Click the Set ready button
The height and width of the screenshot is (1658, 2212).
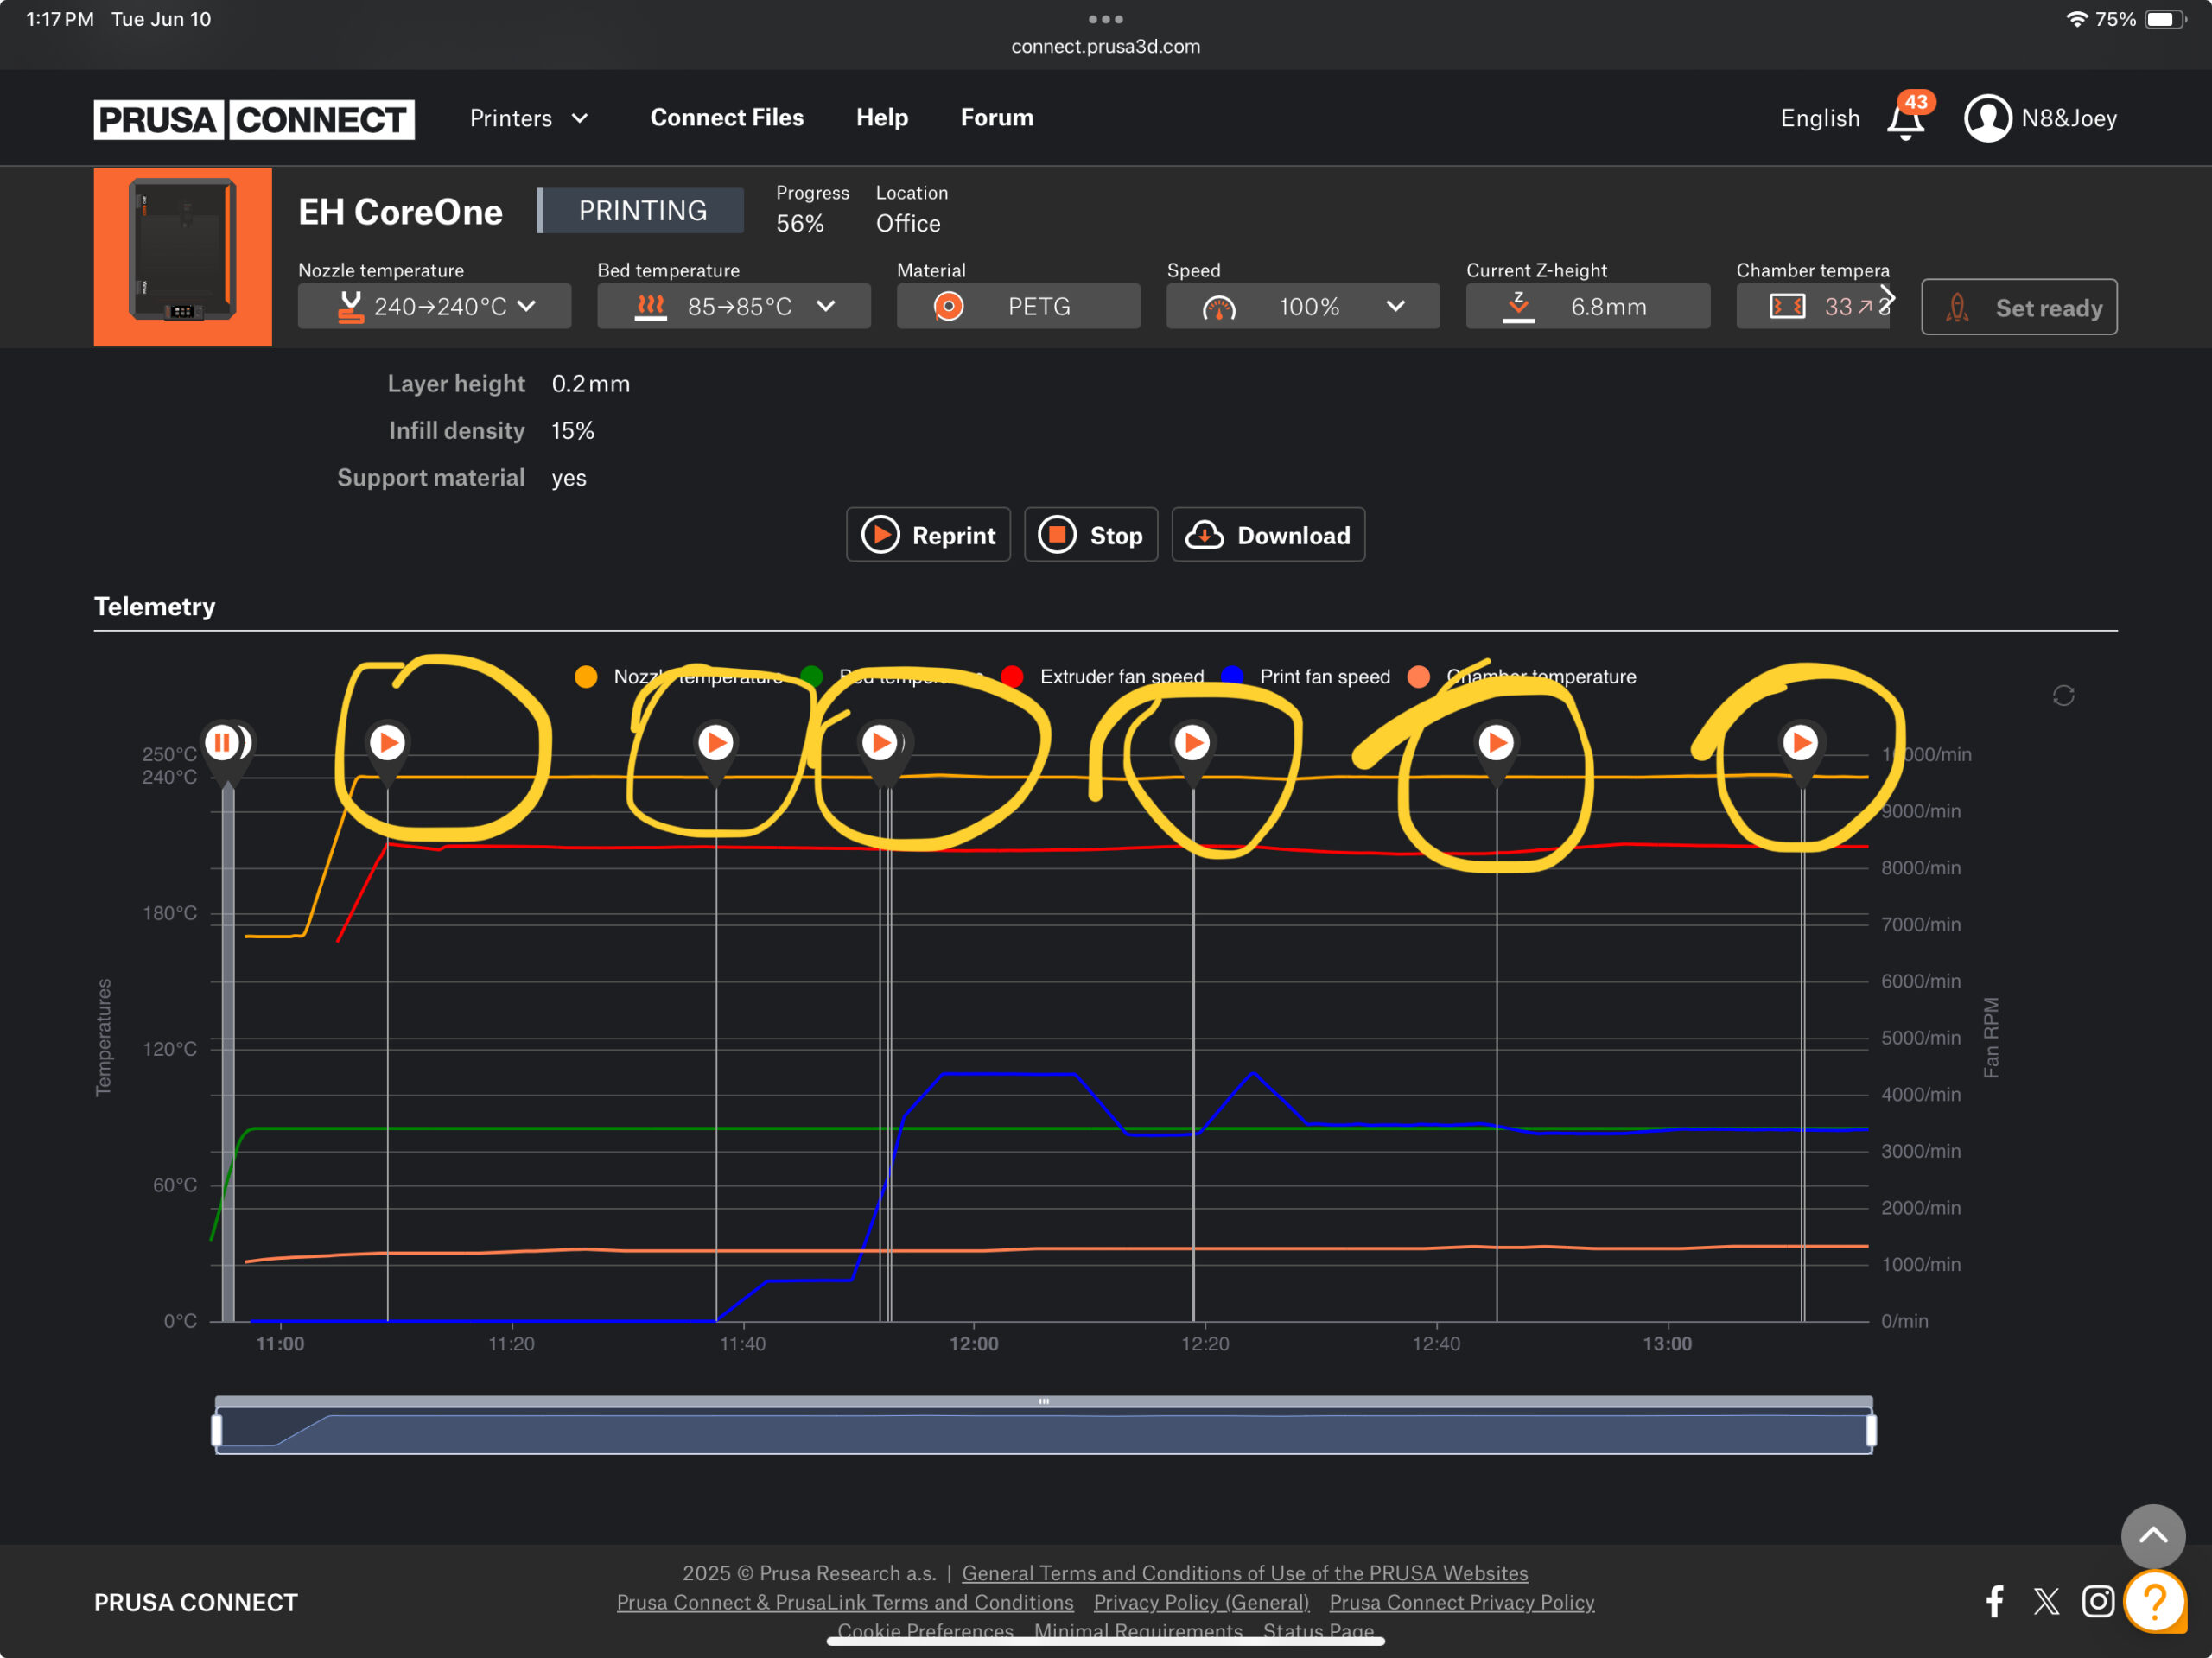(x=2019, y=307)
